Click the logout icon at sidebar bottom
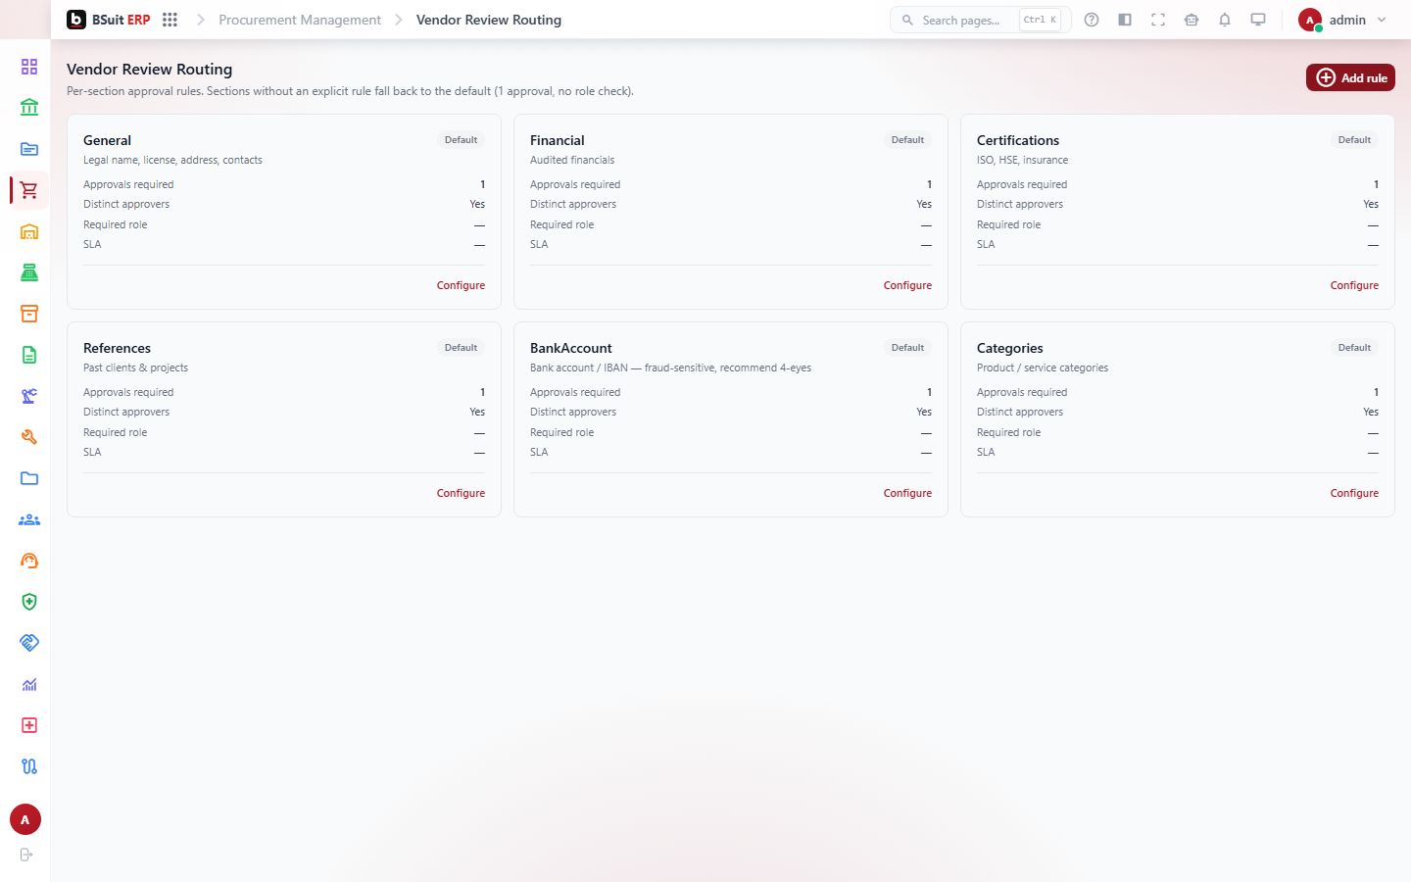 [x=25, y=855]
